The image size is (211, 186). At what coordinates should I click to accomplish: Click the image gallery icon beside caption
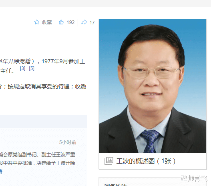109,161
